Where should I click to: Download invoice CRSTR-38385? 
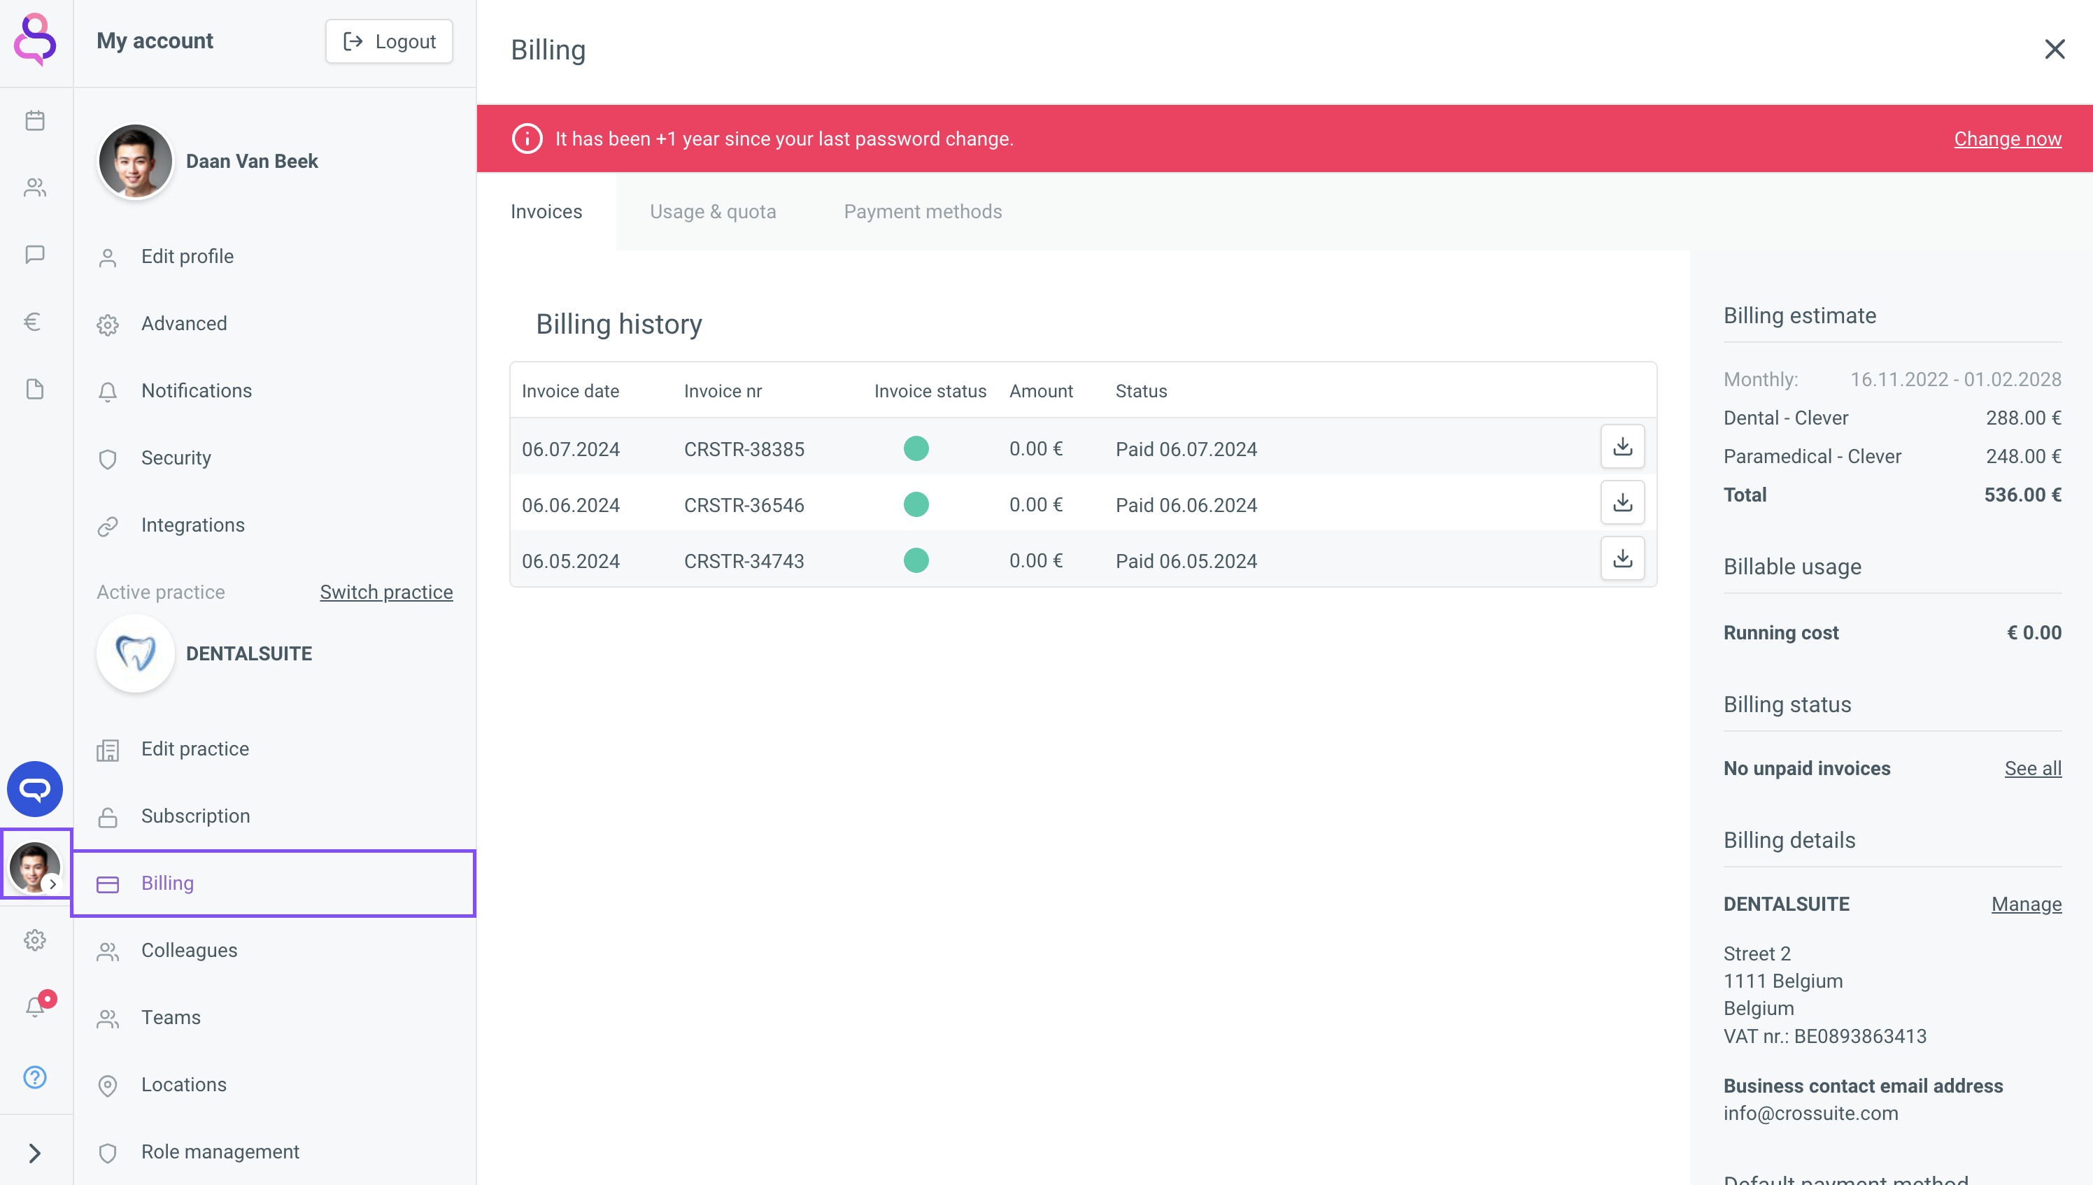point(1622,447)
